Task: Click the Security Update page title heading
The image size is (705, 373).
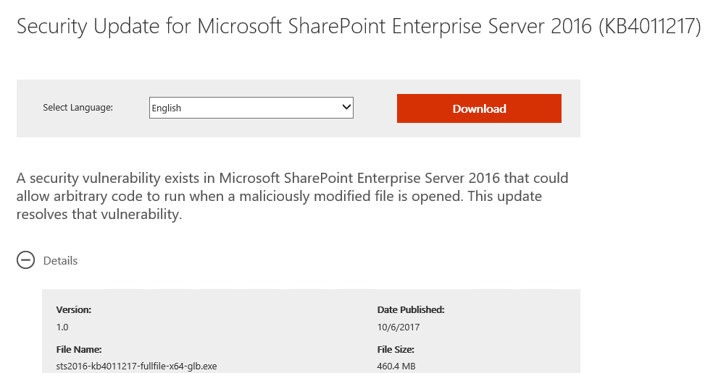Action: point(359,26)
